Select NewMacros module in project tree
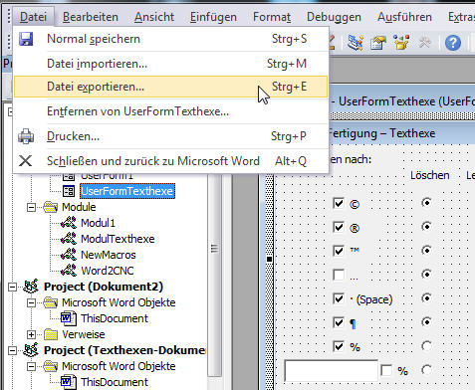Screen dimensions: 475x390 [x=109, y=255]
